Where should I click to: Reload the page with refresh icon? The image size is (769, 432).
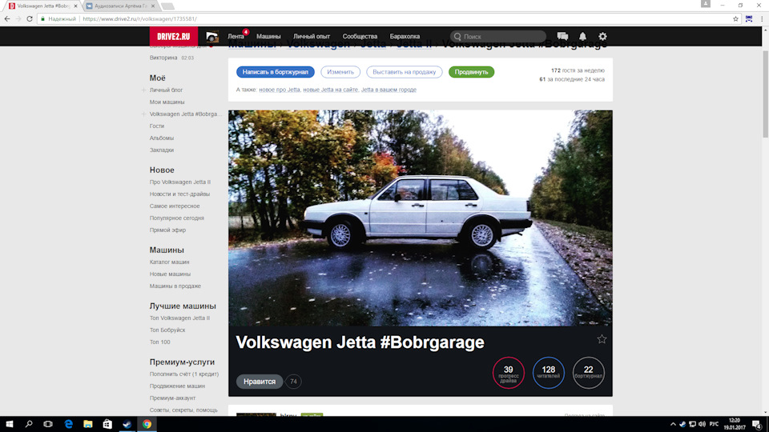coord(30,18)
